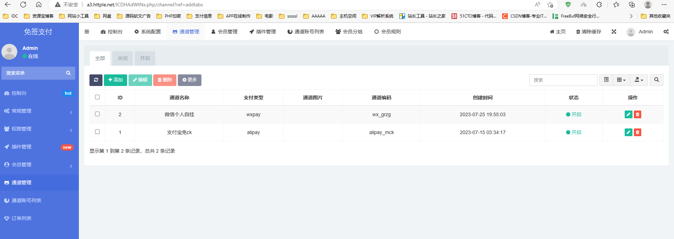Click the red trash icon for 支付宝免ck
This screenshot has width=674, height=239.
click(637, 132)
